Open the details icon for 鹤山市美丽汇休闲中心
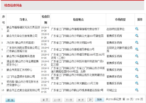Image resolution: width=146 pixels, height=103 pixels. point(137,70)
